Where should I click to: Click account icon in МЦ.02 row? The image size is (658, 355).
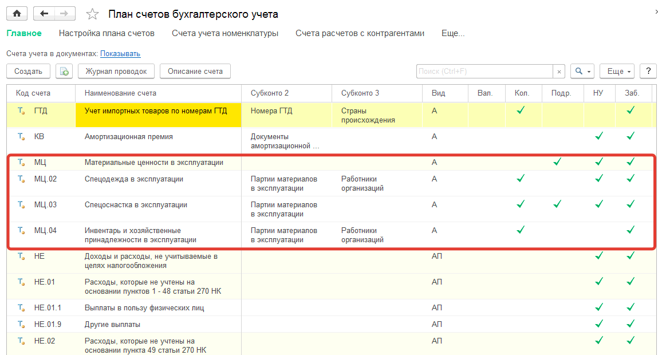click(21, 179)
